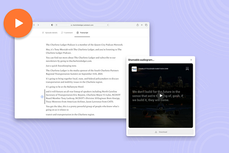Screen dimensions: 229x153
Task: Click the Charlotte Ledger logo in audiogram
Action: pos(134,69)
